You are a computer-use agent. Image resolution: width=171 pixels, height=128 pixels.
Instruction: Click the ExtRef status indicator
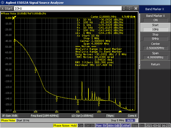[x=125, y=126]
